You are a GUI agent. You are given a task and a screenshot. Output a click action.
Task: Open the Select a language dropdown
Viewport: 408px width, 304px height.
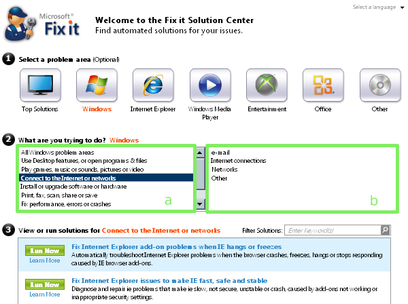point(378,7)
